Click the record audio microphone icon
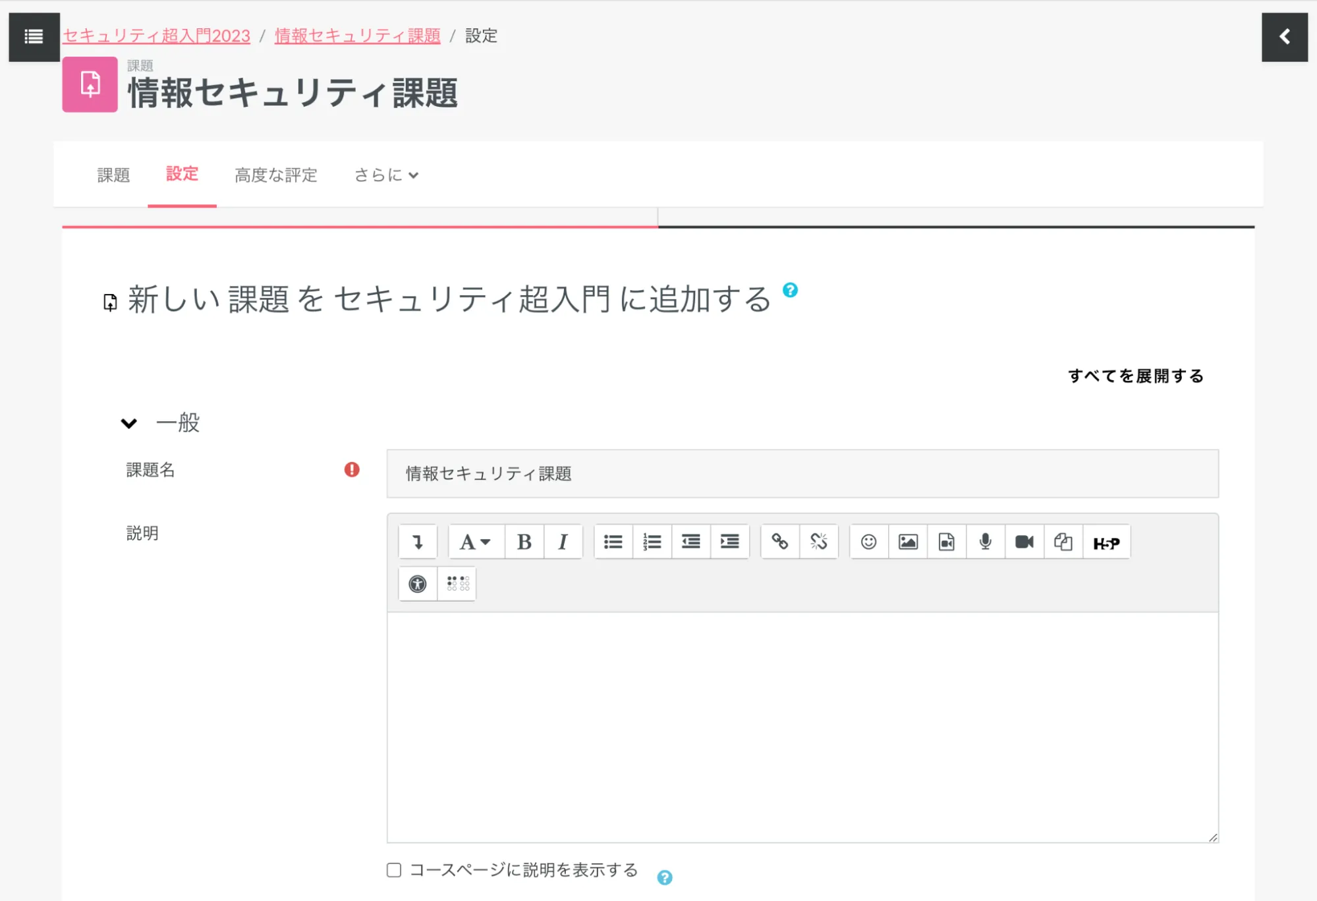Image resolution: width=1317 pixels, height=901 pixels. point(985,542)
